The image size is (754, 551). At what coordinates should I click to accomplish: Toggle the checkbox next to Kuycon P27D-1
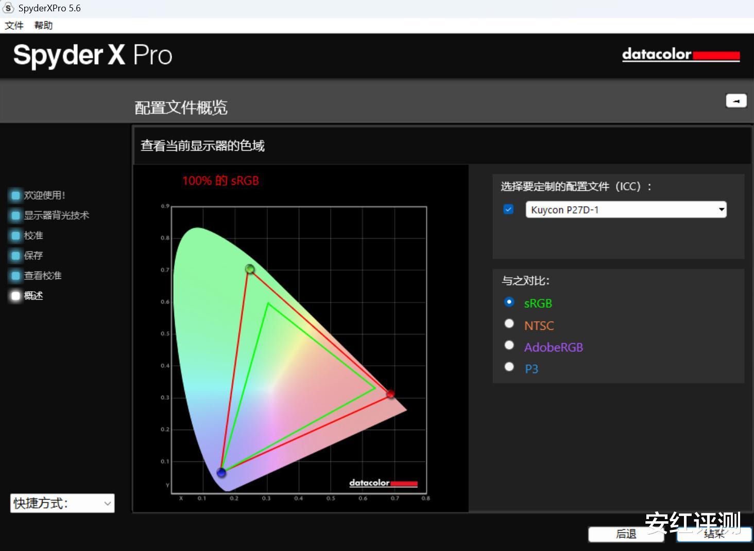point(508,209)
